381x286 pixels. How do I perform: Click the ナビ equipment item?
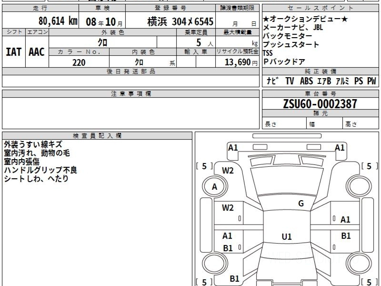click(273, 81)
